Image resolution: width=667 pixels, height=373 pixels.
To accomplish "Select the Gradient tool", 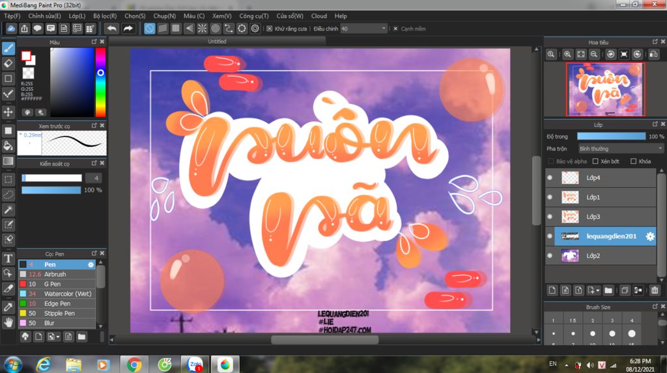I will pyautogui.click(x=8, y=161).
